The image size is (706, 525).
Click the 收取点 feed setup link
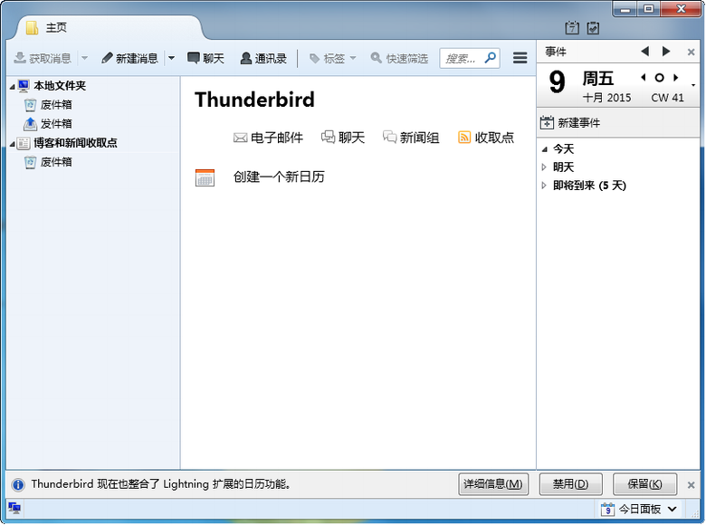tap(485, 138)
